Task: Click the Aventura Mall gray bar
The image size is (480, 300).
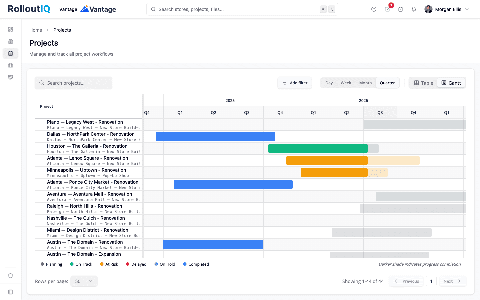Action: 421,196
